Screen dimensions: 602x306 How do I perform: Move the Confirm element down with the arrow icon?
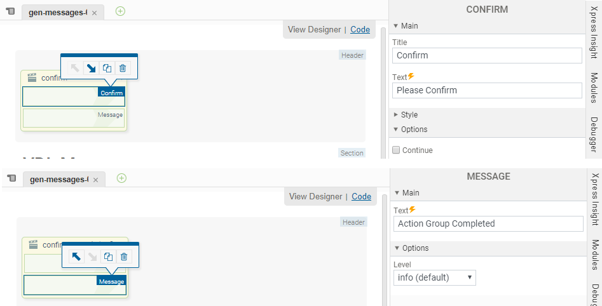[x=91, y=68]
